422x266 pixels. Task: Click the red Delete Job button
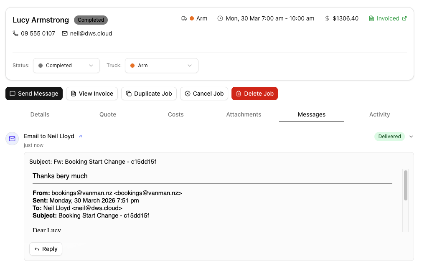click(254, 94)
